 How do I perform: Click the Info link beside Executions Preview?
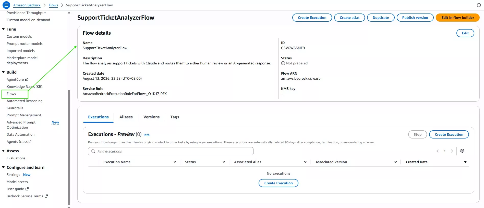(x=147, y=135)
